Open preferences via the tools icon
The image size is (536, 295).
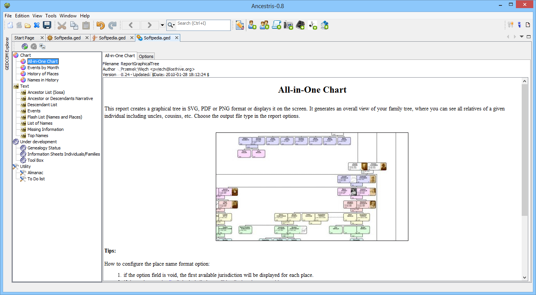click(x=510, y=25)
